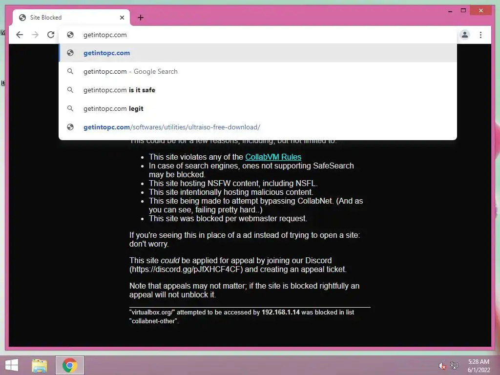Image resolution: width=500 pixels, height=375 pixels.
Task: Go back with the browser back arrow
Action: (20, 35)
